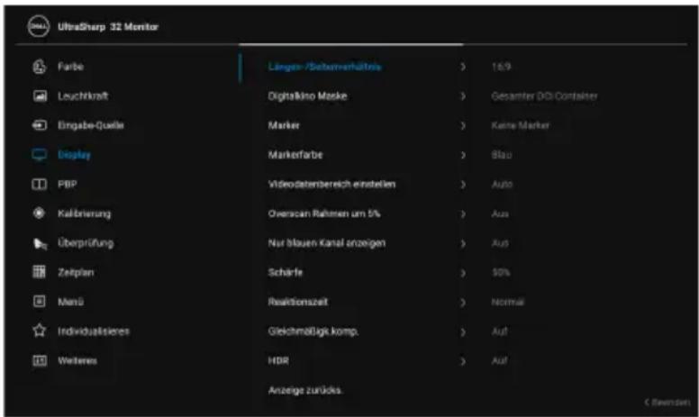Select the Eingabe-Quelle input icon
Image resolution: width=699 pixels, height=417 pixels.
coord(40,125)
